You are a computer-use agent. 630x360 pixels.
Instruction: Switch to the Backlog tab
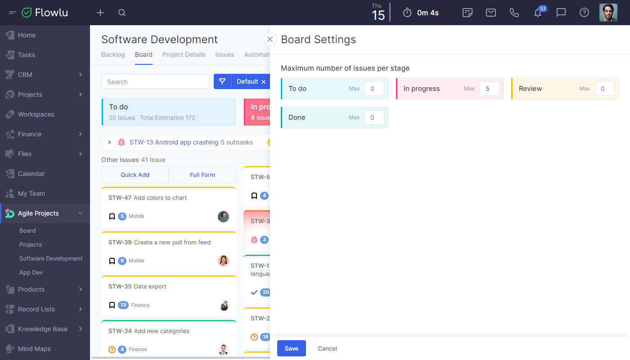pos(113,54)
